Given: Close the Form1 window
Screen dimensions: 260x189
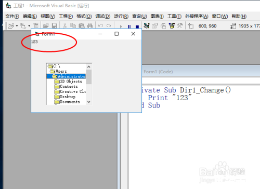Looking at the screenshot, I should click(133, 34).
